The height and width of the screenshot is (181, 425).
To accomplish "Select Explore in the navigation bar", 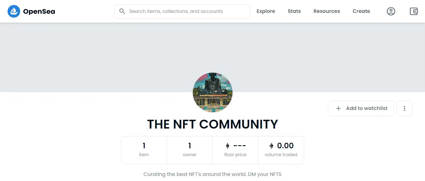I will click(x=266, y=11).
